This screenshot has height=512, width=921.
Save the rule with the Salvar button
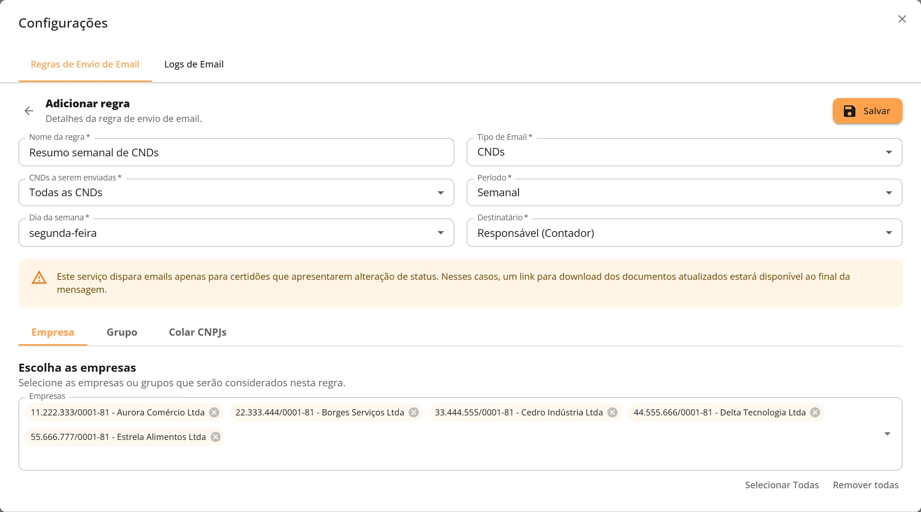(867, 111)
